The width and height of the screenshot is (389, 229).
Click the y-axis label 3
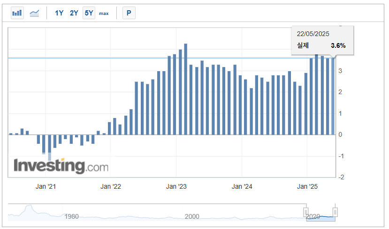tap(340, 71)
